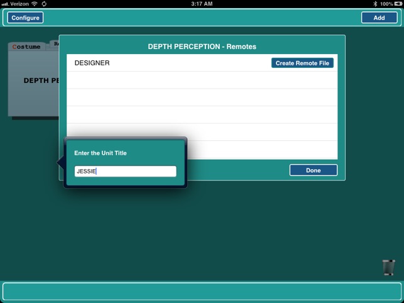
Task: Select the Costume folder tab
Action: [x=26, y=47]
